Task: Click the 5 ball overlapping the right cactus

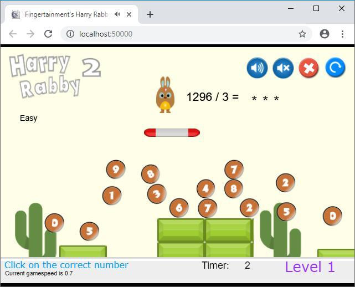Action: (x=286, y=212)
